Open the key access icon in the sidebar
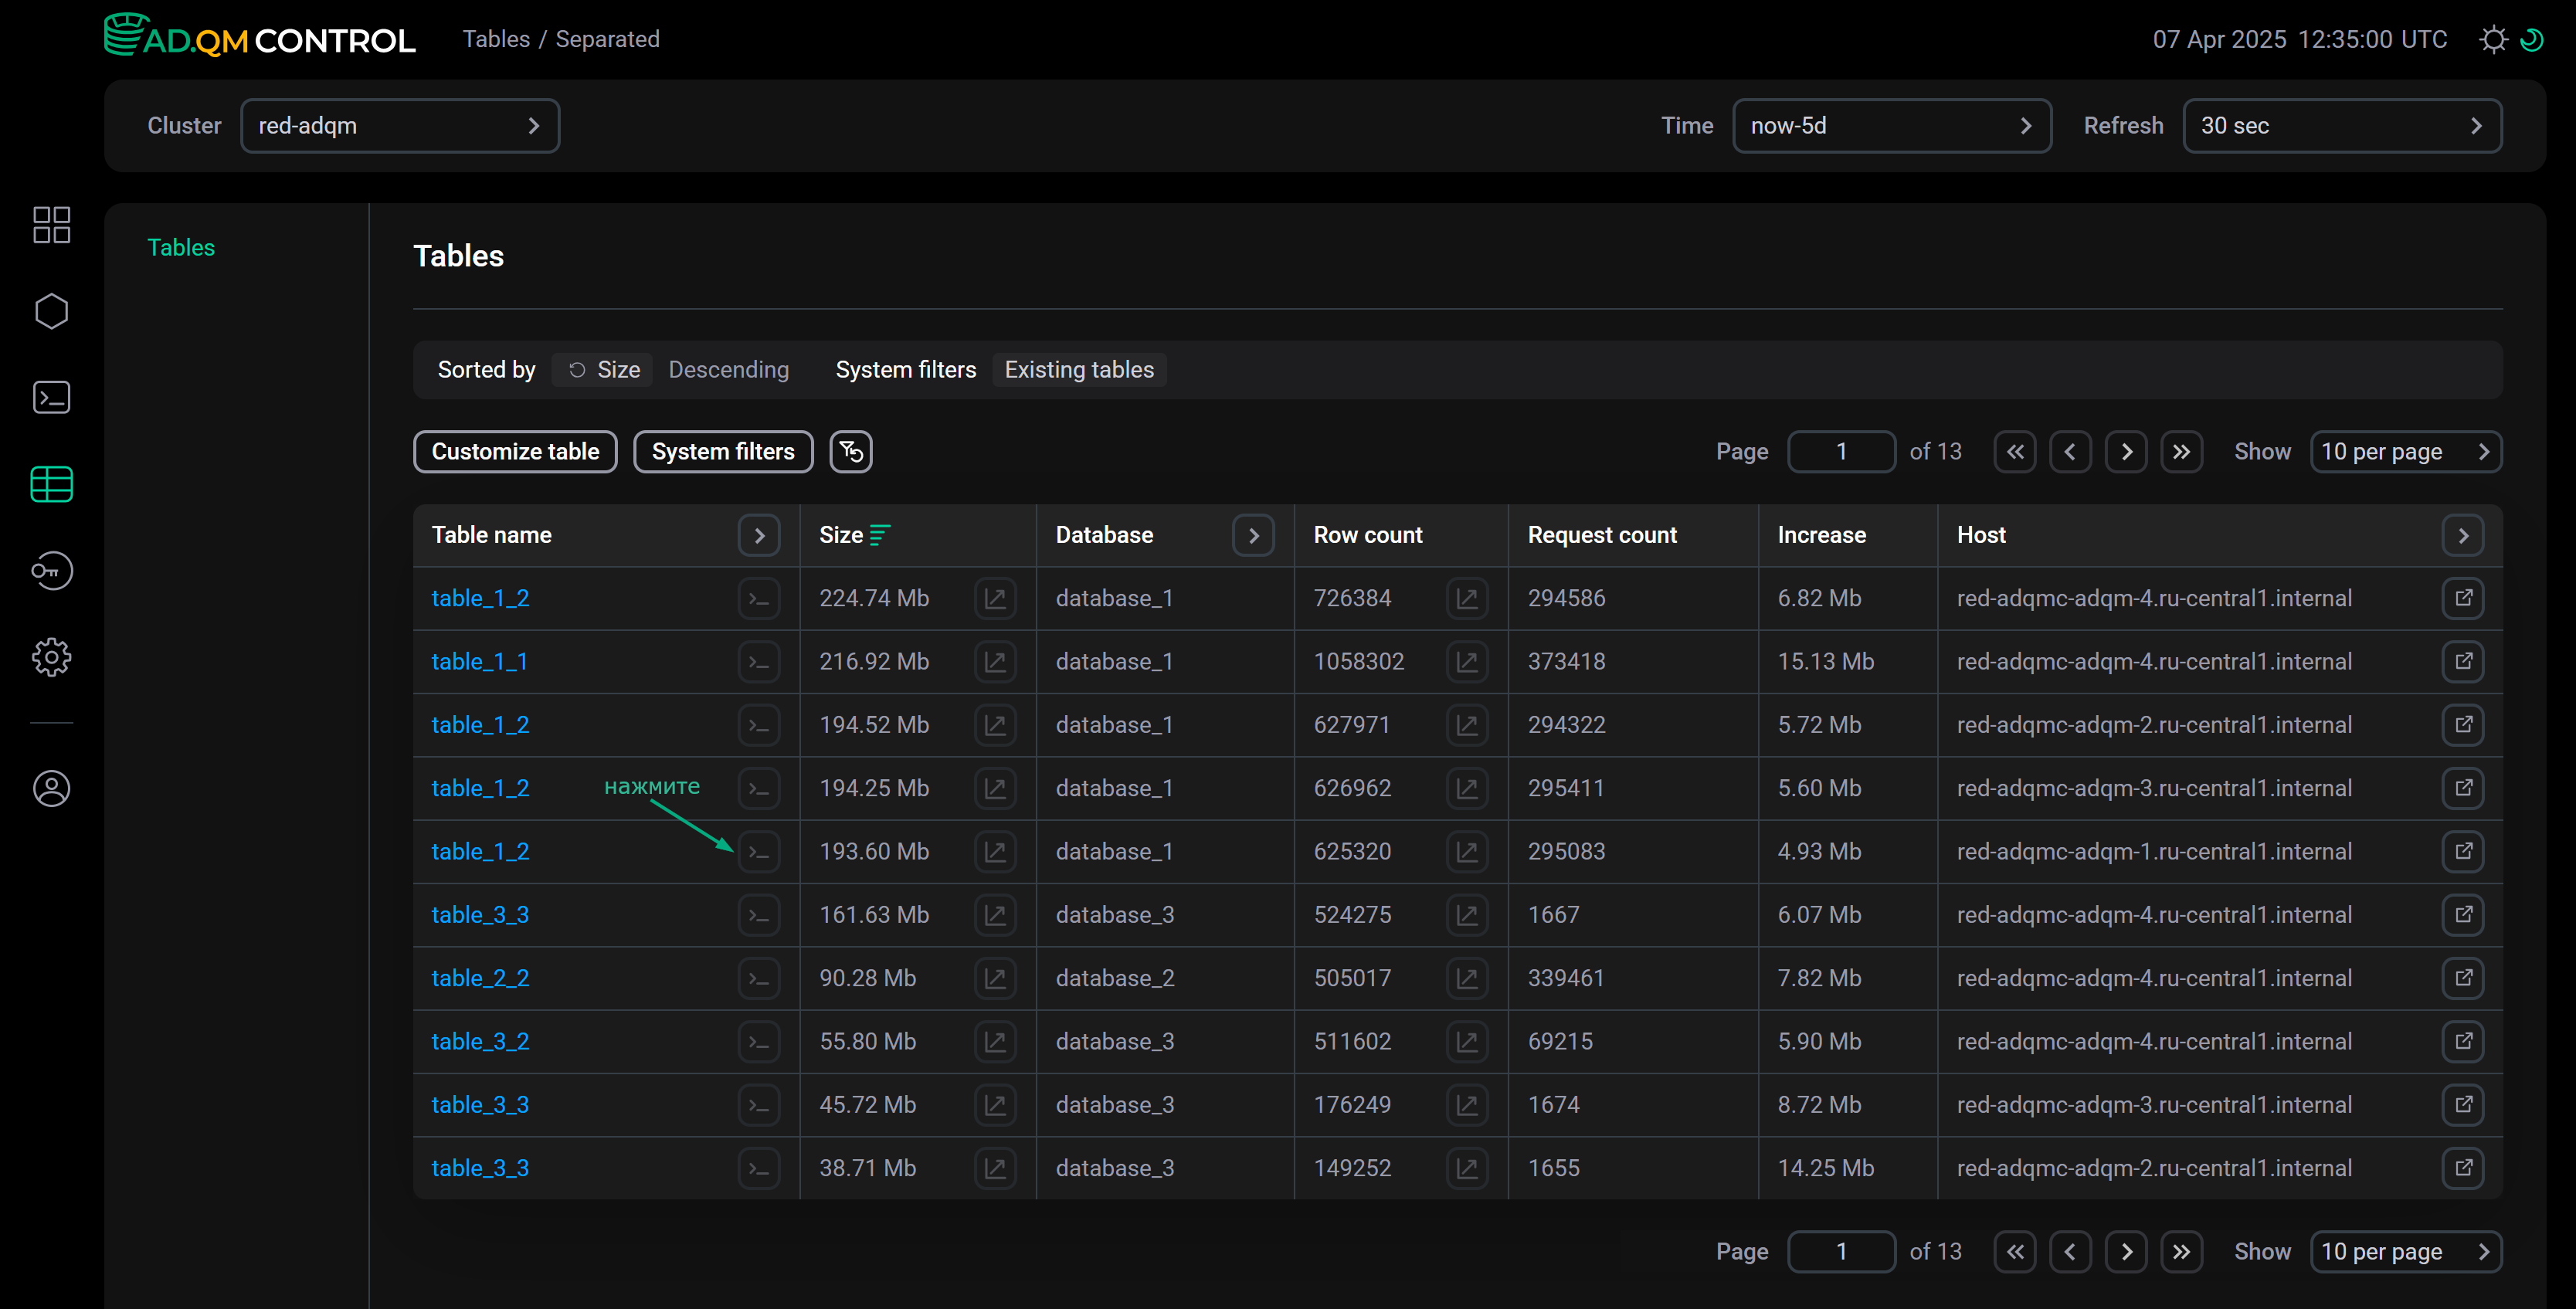2576x1309 pixels. [x=51, y=571]
